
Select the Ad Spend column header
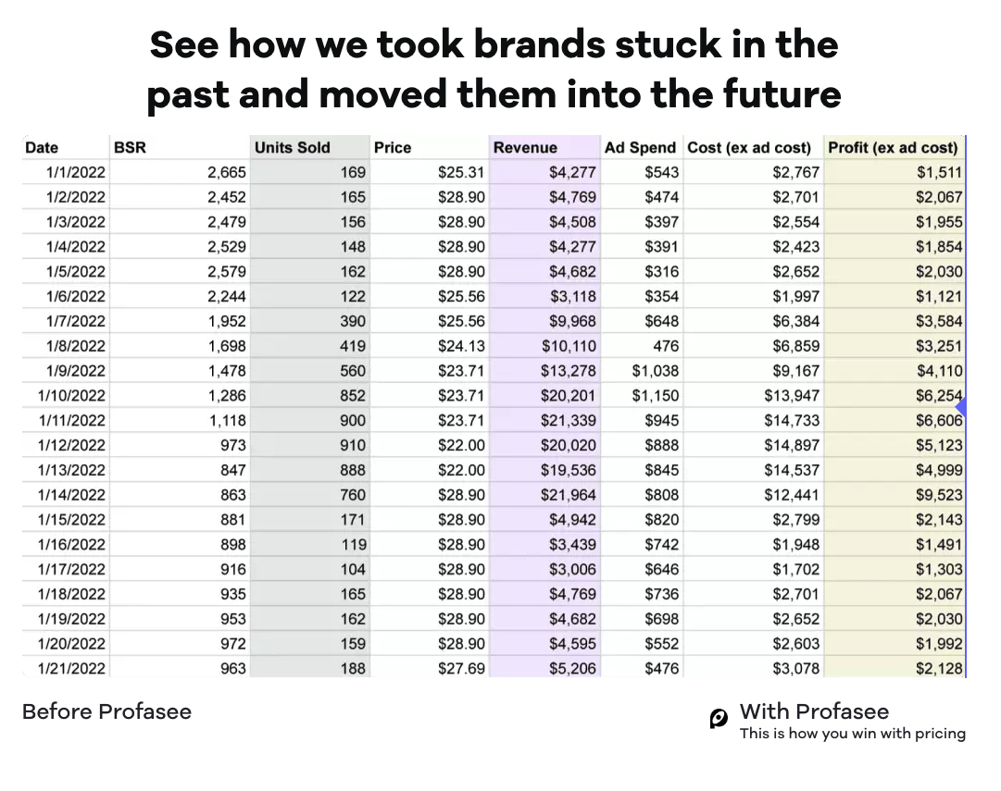pyautogui.click(x=640, y=147)
